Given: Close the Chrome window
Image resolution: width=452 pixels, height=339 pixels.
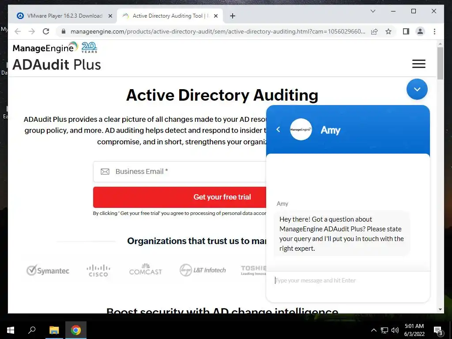Looking at the screenshot, I should (x=433, y=11).
